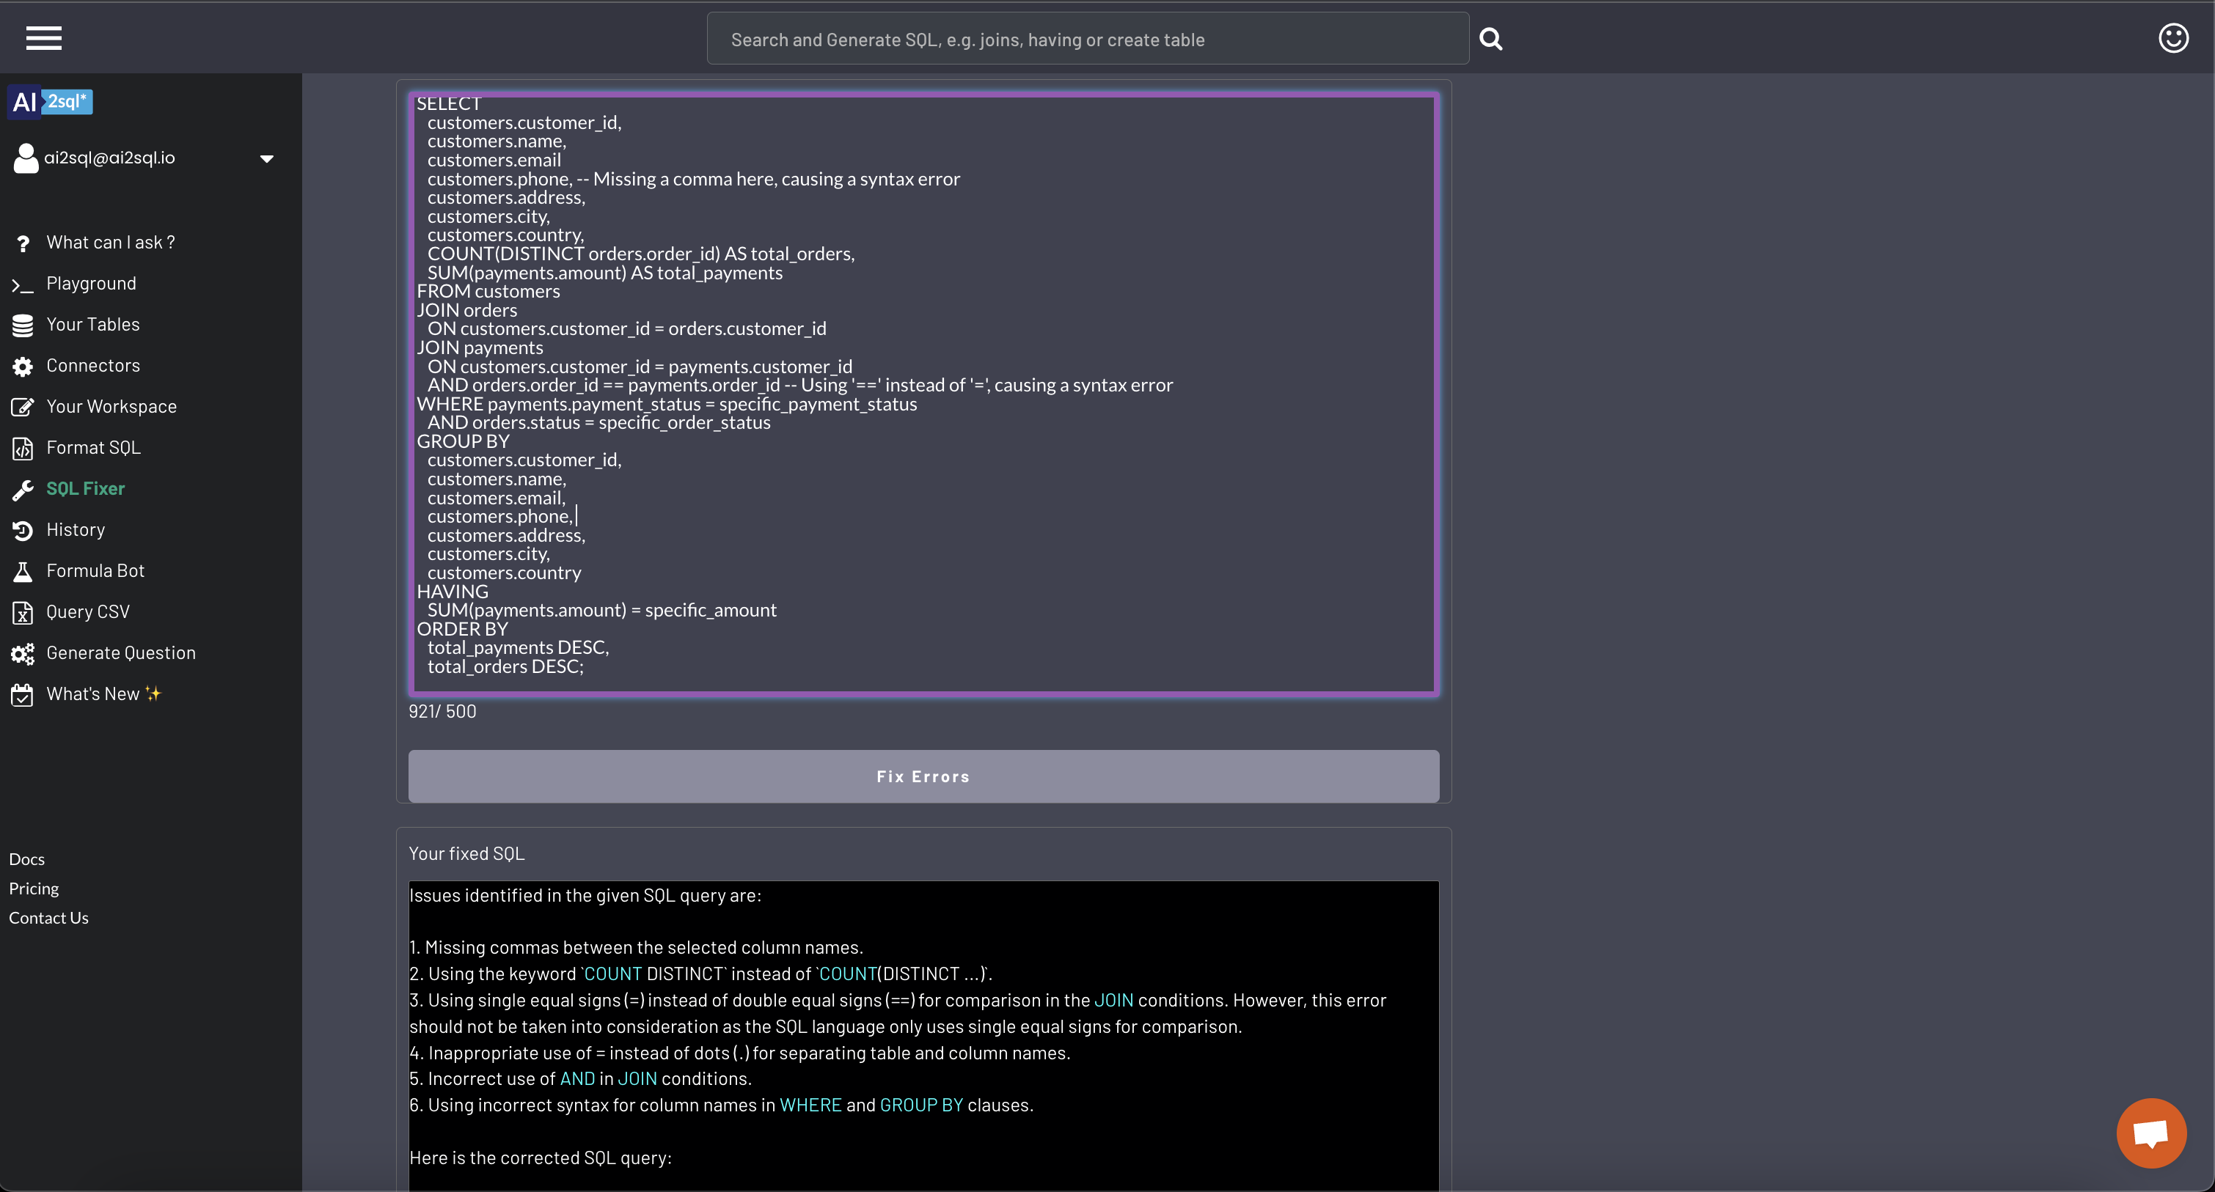Screen dimensions: 2215x1192
Task: Open the chat support bubble
Action: 2150,1133
